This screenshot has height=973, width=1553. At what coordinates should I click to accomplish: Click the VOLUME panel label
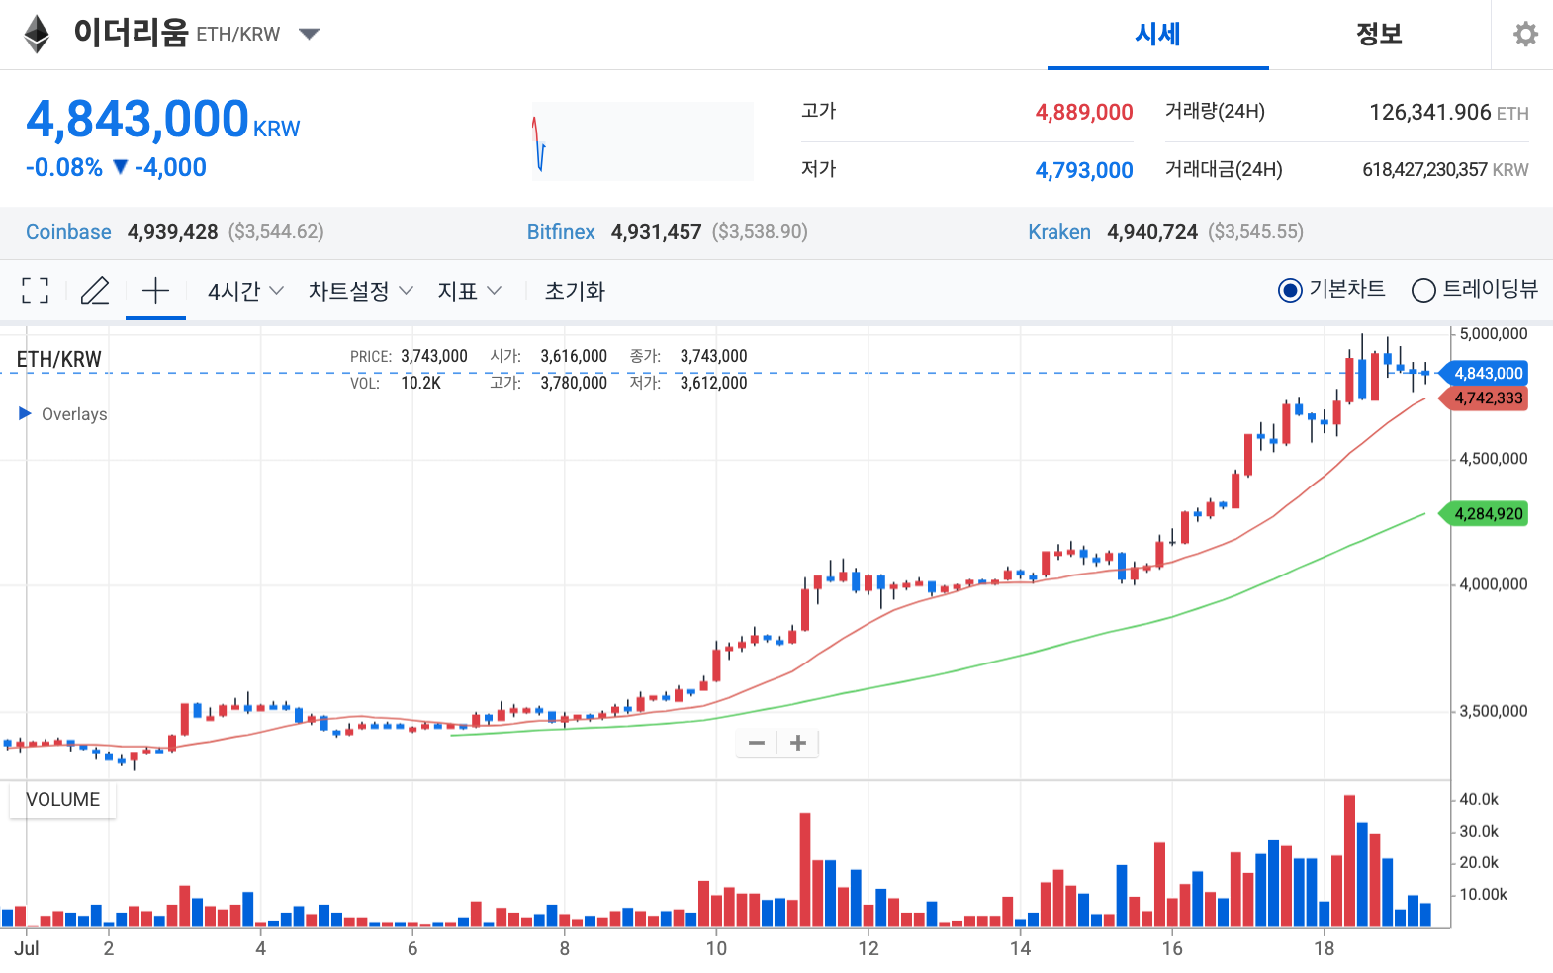click(x=62, y=800)
